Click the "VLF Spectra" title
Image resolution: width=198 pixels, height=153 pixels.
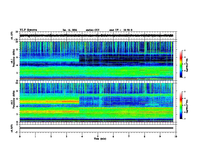(x=28, y=30)
